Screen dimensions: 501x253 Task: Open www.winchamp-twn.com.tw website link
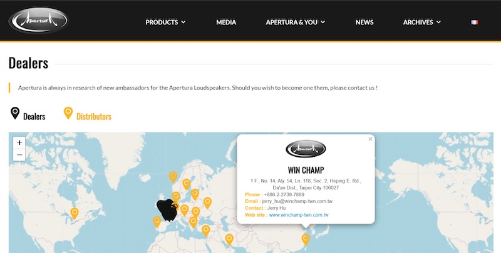pos(299,215)
